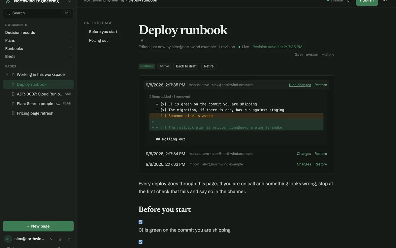Click the ⌘K shortcut badge in search

point(67,13)
